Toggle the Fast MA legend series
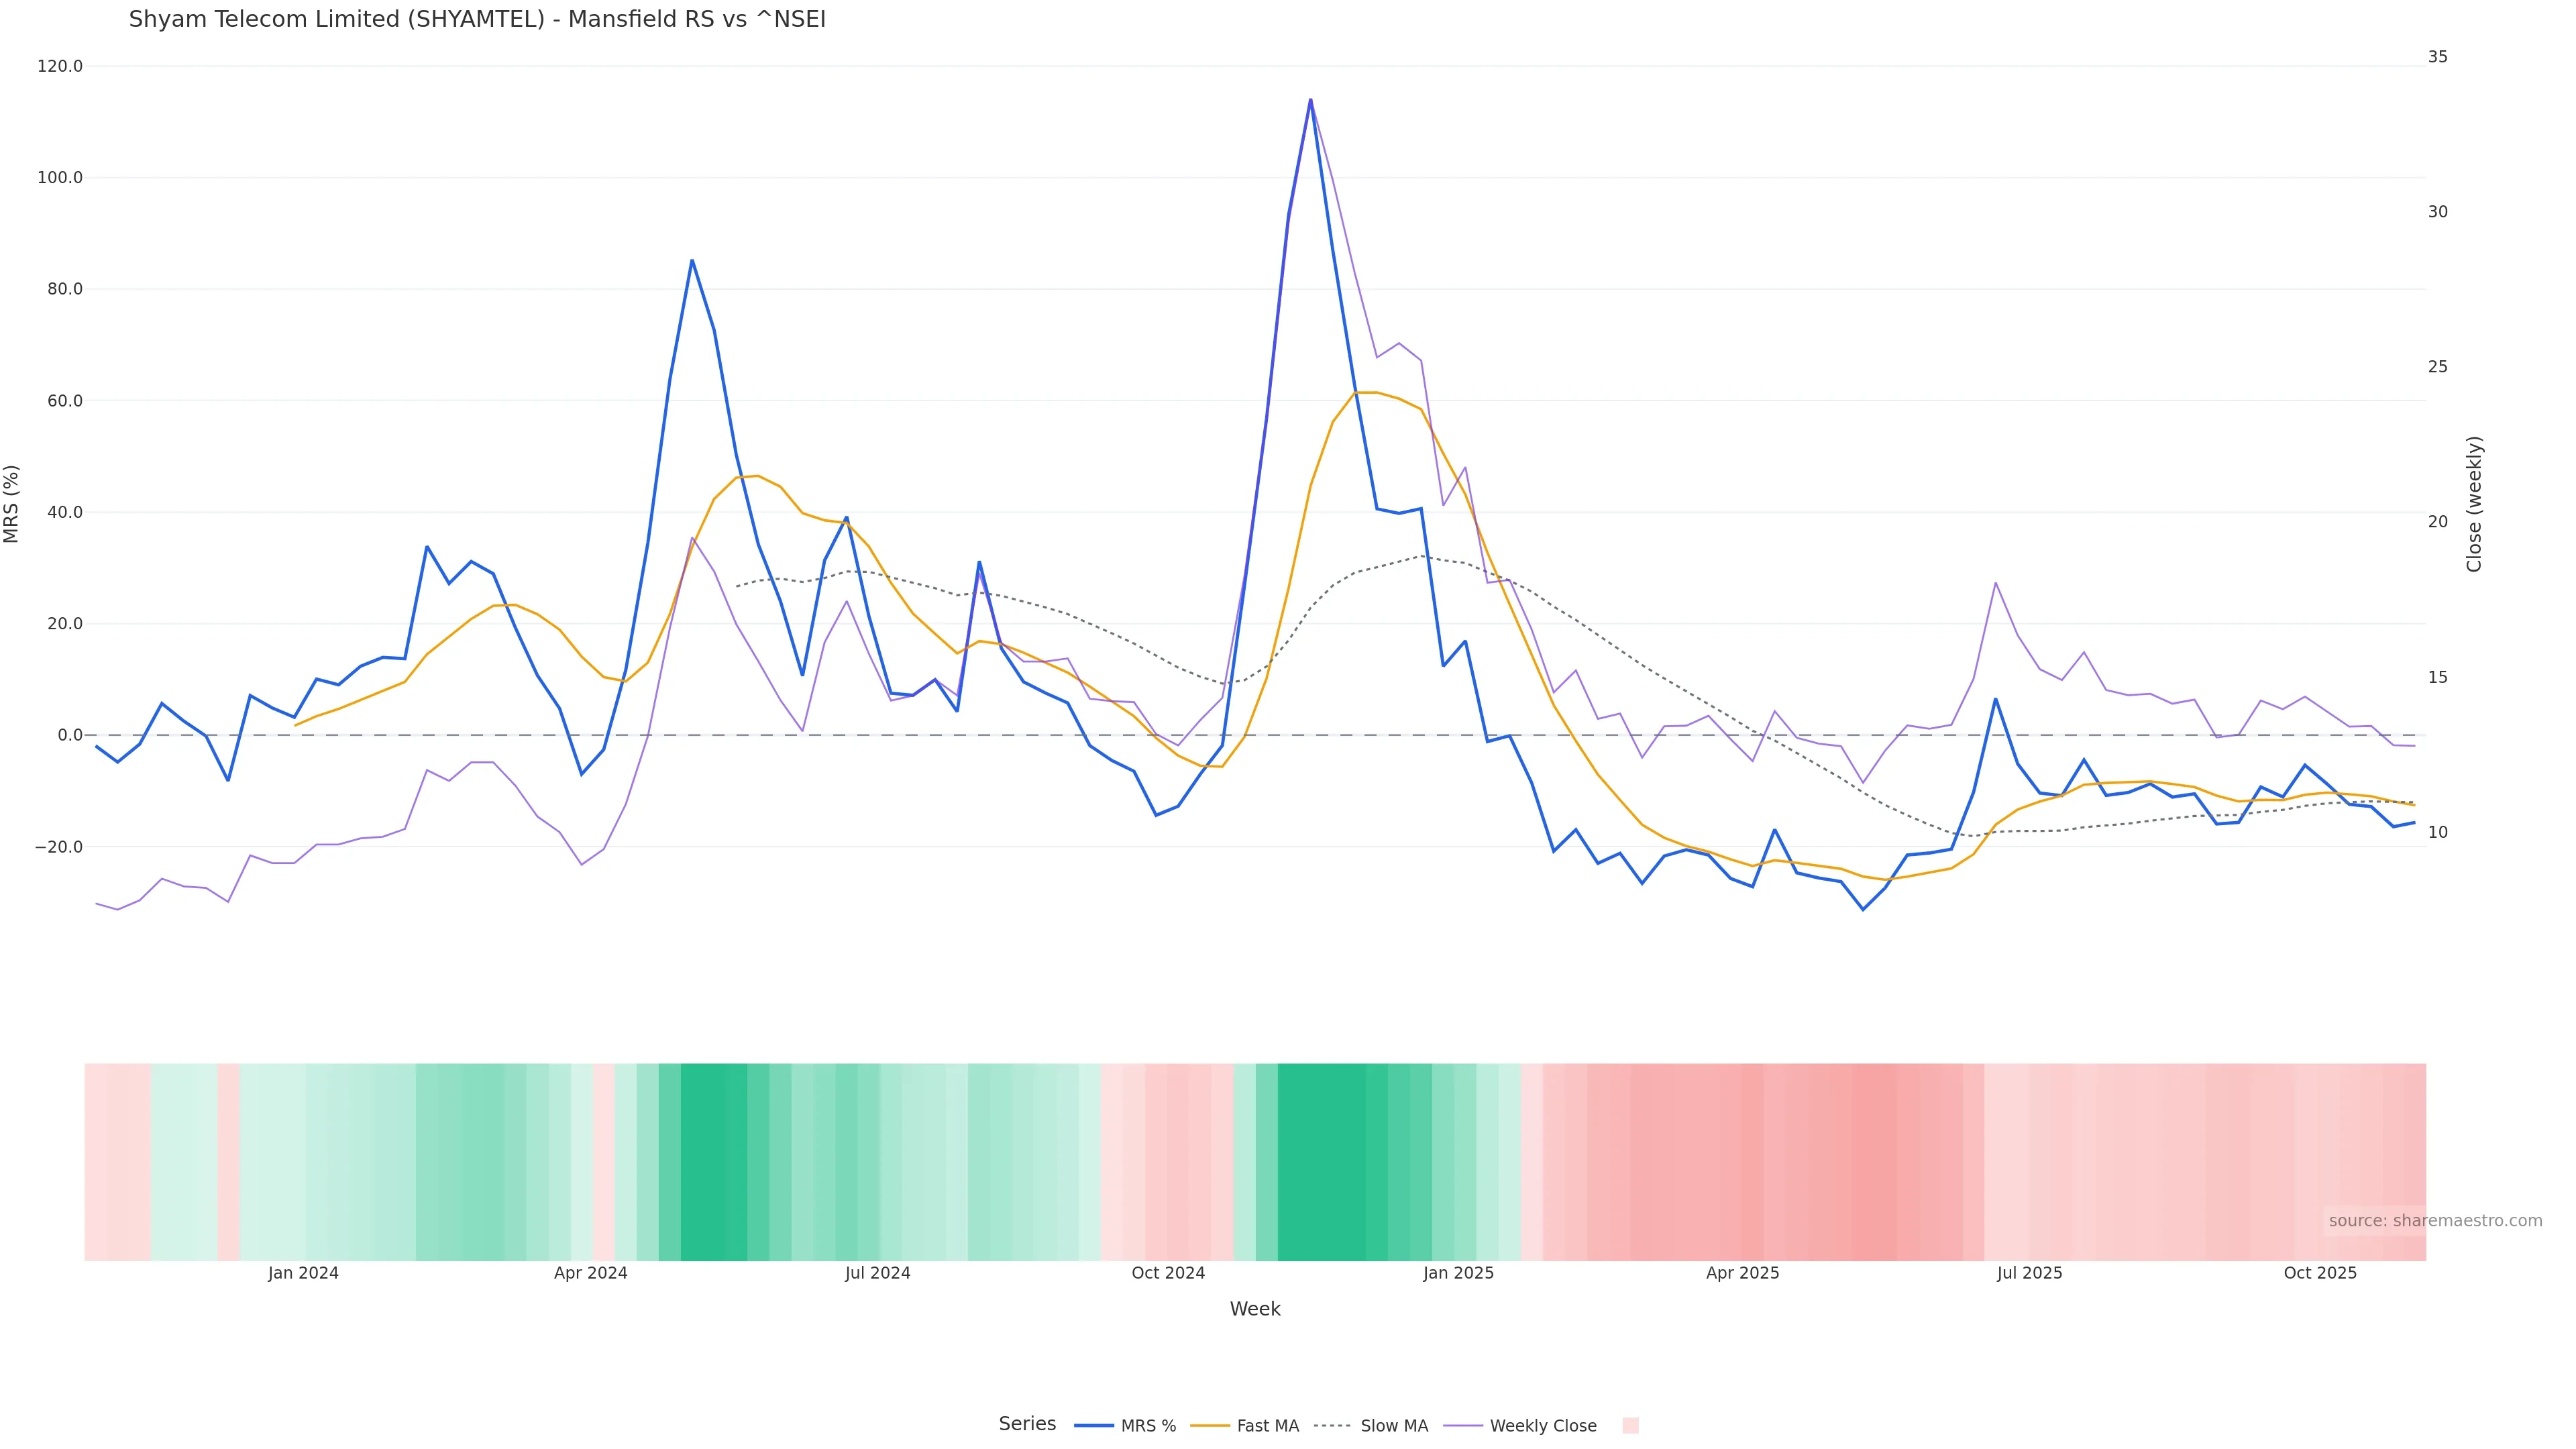 1267,1426
